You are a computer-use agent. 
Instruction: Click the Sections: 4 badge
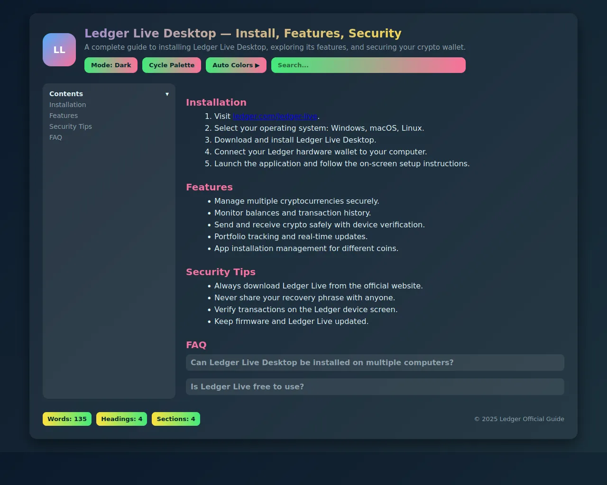pos(176,419)
